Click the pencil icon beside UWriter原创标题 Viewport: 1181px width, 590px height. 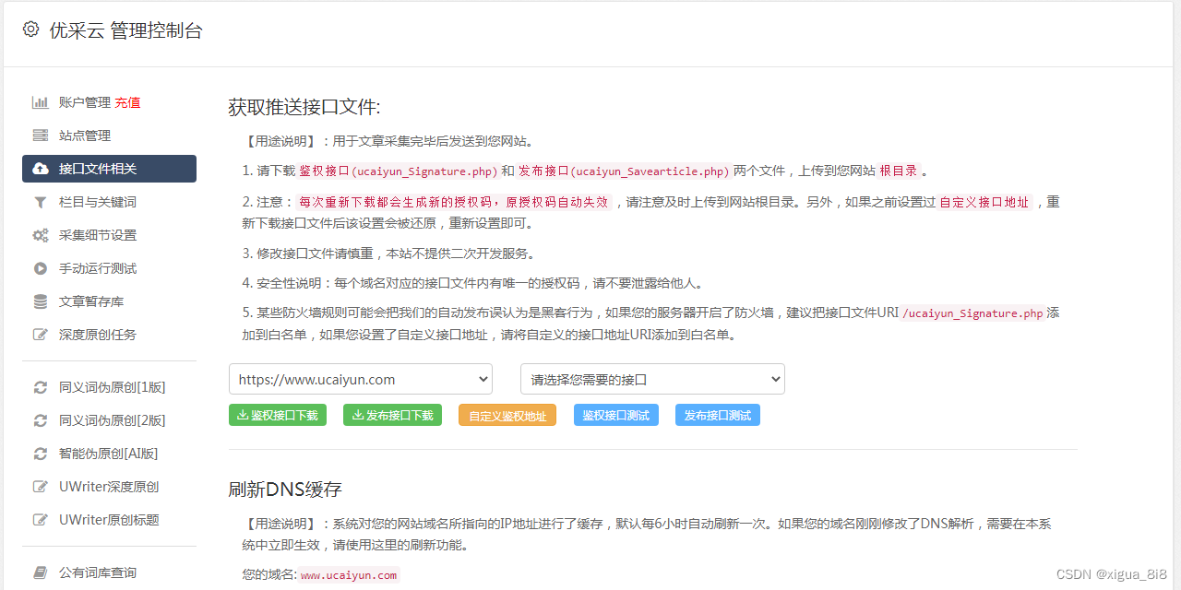click(x=41, y=519)
